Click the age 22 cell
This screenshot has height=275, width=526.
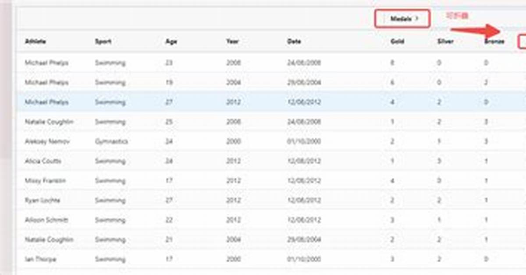(x=169, y=220)
